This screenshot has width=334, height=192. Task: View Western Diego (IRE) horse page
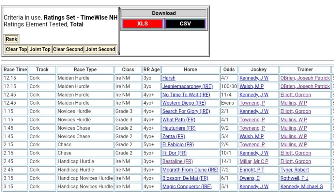[x=184, y=103]
